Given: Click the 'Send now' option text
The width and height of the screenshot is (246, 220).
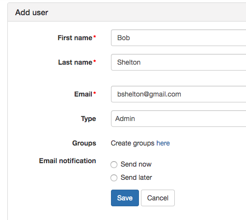Looking at the screenshot, I should click(x=136, y=164).
